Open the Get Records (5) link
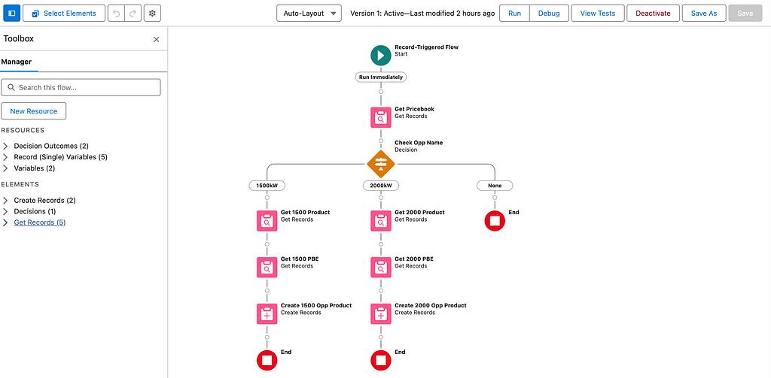Image resolution: width=771 pixels, height=378 pixels. point(39,222)
